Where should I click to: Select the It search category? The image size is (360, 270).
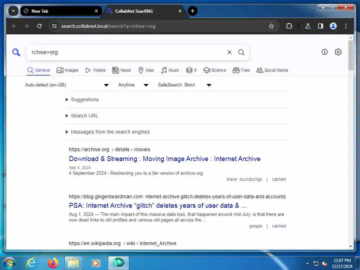[x=191, y=70]
